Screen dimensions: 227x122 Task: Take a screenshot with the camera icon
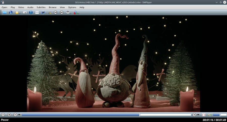(25, 12)
